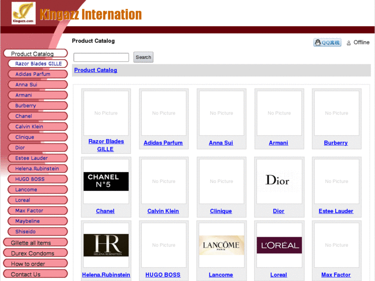Click the Dior catalog link under the logo

point(279,211)
